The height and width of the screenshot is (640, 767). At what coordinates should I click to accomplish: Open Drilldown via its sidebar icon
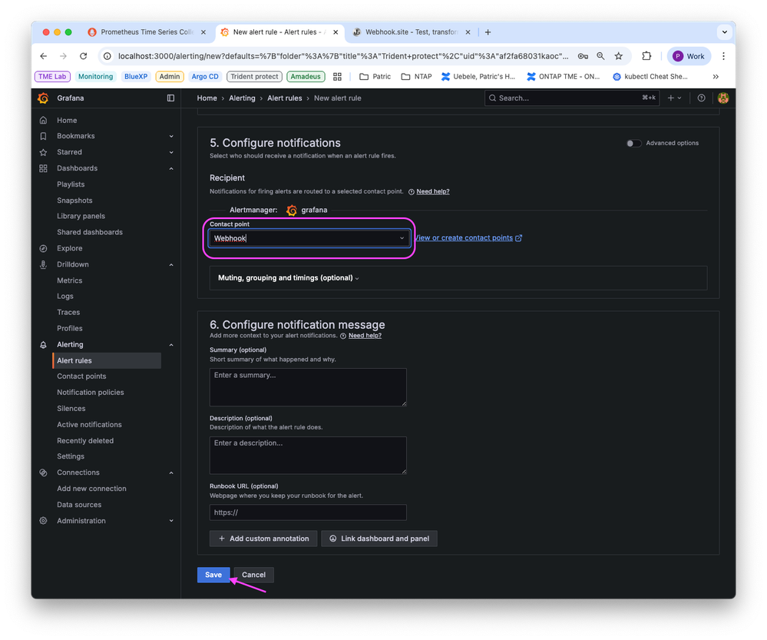[x=42, y=264]
